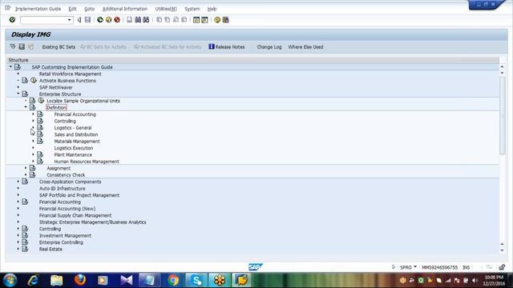Viewport: 513px width, 288px height.
Task: Click scrollbar down arrow at tree bottom
Action: click(x=503, y=250)
